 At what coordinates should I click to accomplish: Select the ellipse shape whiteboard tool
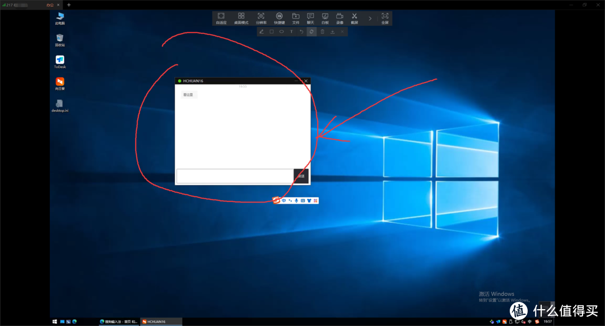point(281,32)
